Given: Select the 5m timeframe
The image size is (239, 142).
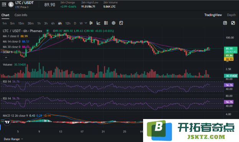Looking at the screenshot, I should [x=12, y=23].
